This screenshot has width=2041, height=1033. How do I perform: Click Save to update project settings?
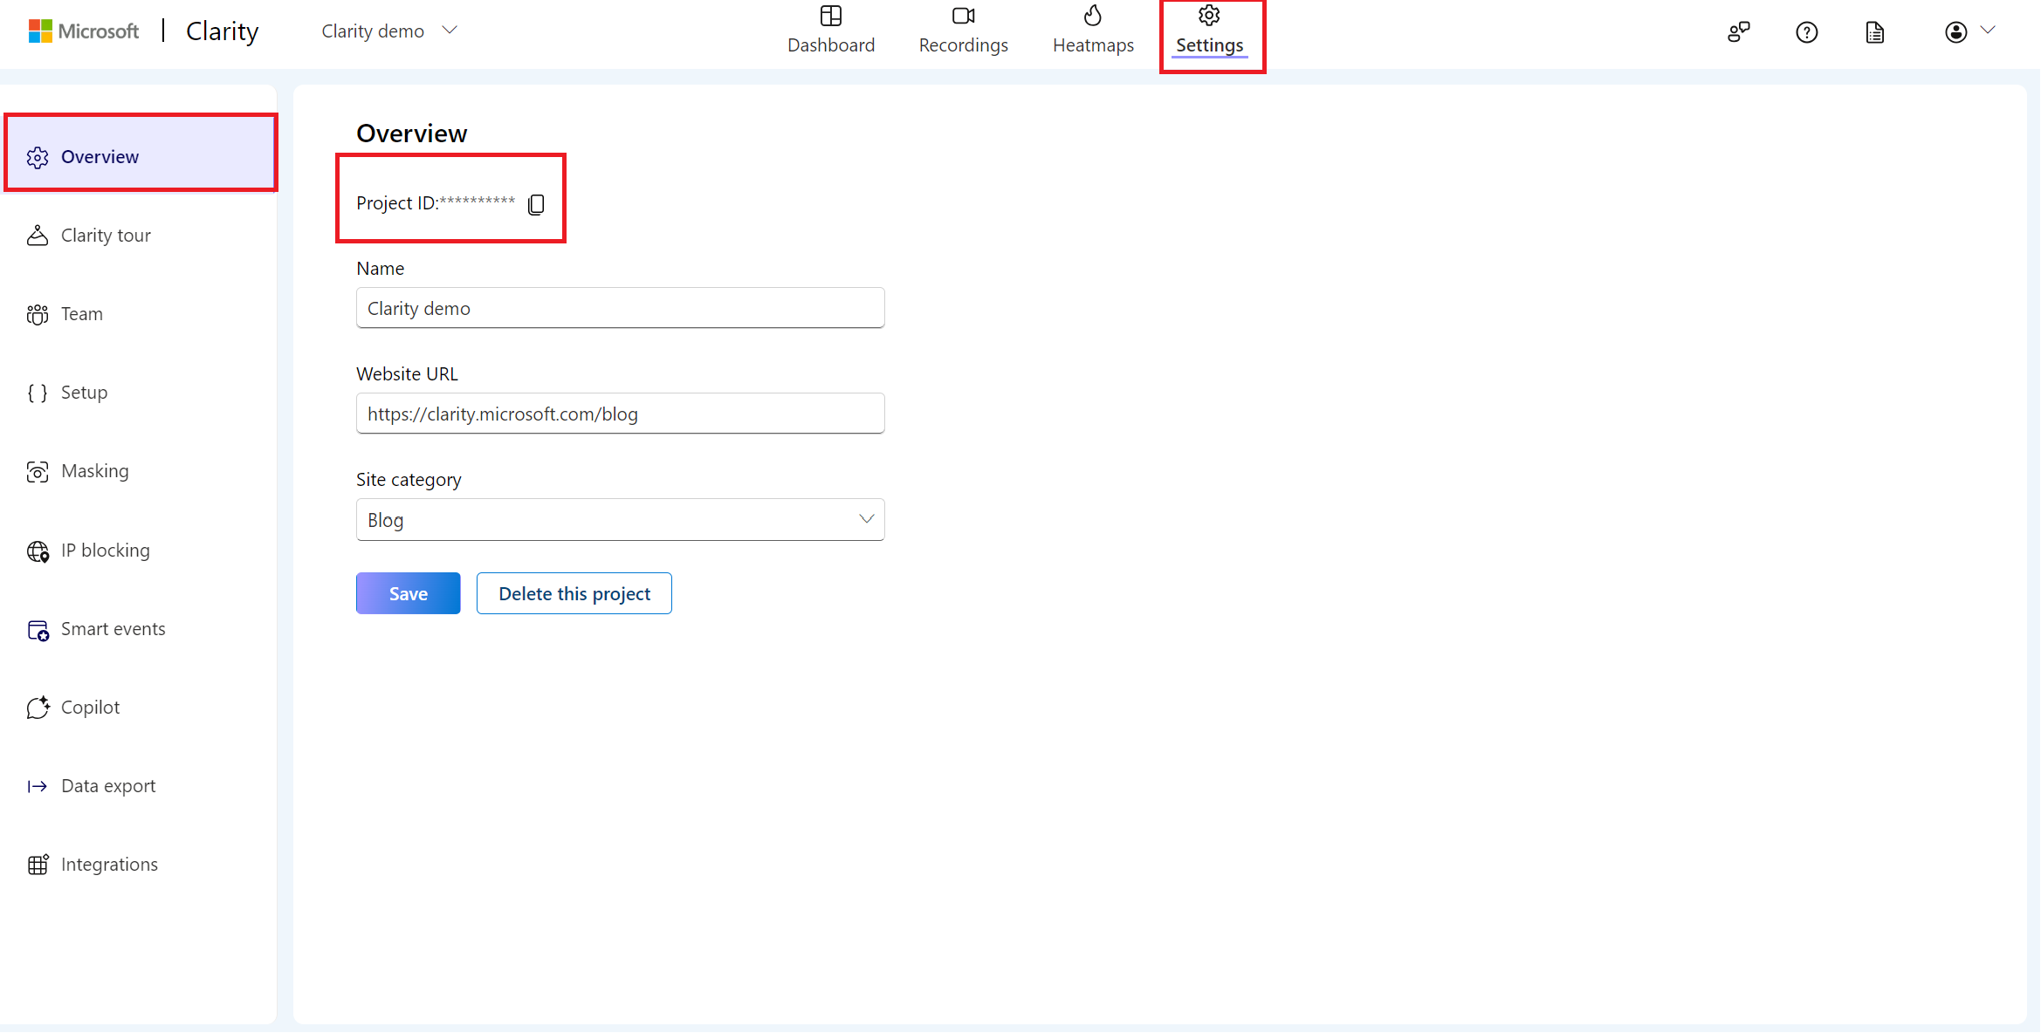coord(407,593)
